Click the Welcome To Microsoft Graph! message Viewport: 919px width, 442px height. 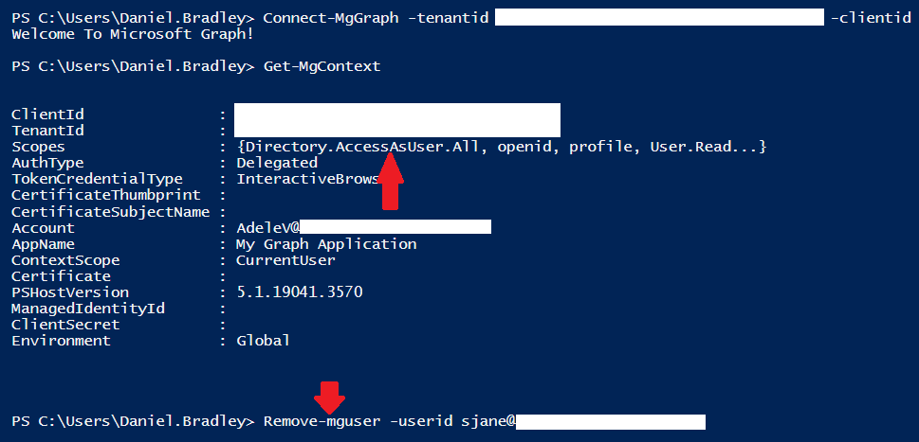click(x=133, y=34)
